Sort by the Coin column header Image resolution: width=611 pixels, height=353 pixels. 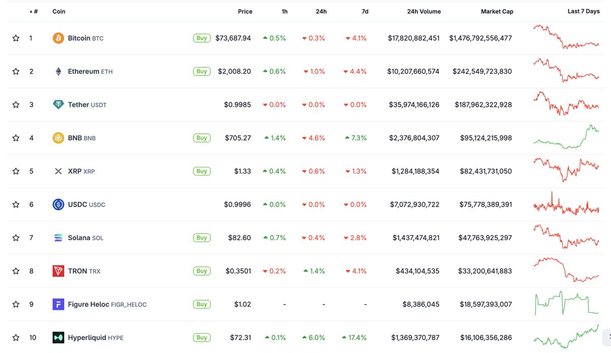click(x=59, y=11)
